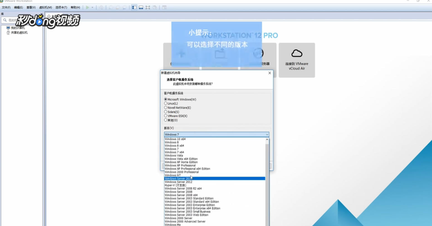
Task: Select the Solaris(S) radio button
Action: [x=166, y=112]
